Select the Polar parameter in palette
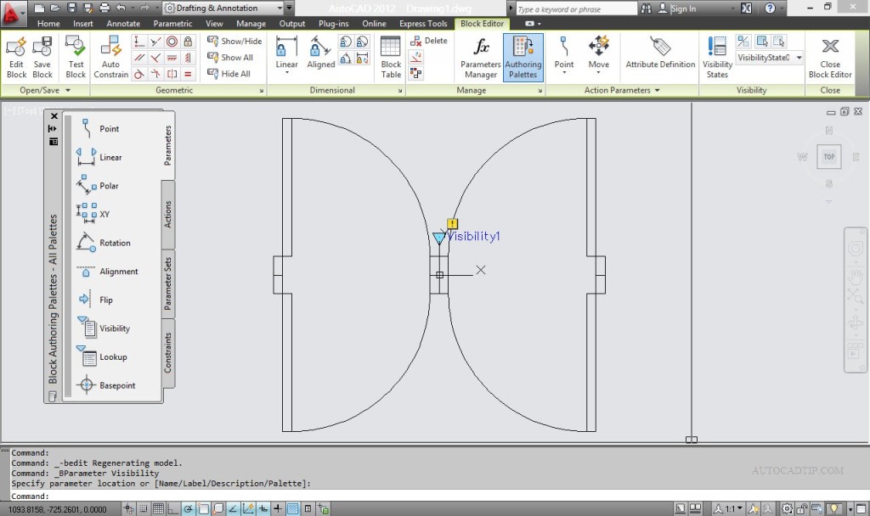The width and height of the screenshot is (870, 516). tap(99, 186)
